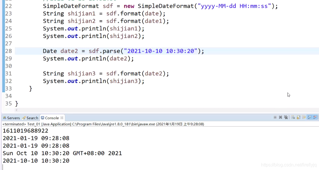Screen dimensions: 319x170
Task: Click println(date2) statement on line 29
Action: pos(88,59)
